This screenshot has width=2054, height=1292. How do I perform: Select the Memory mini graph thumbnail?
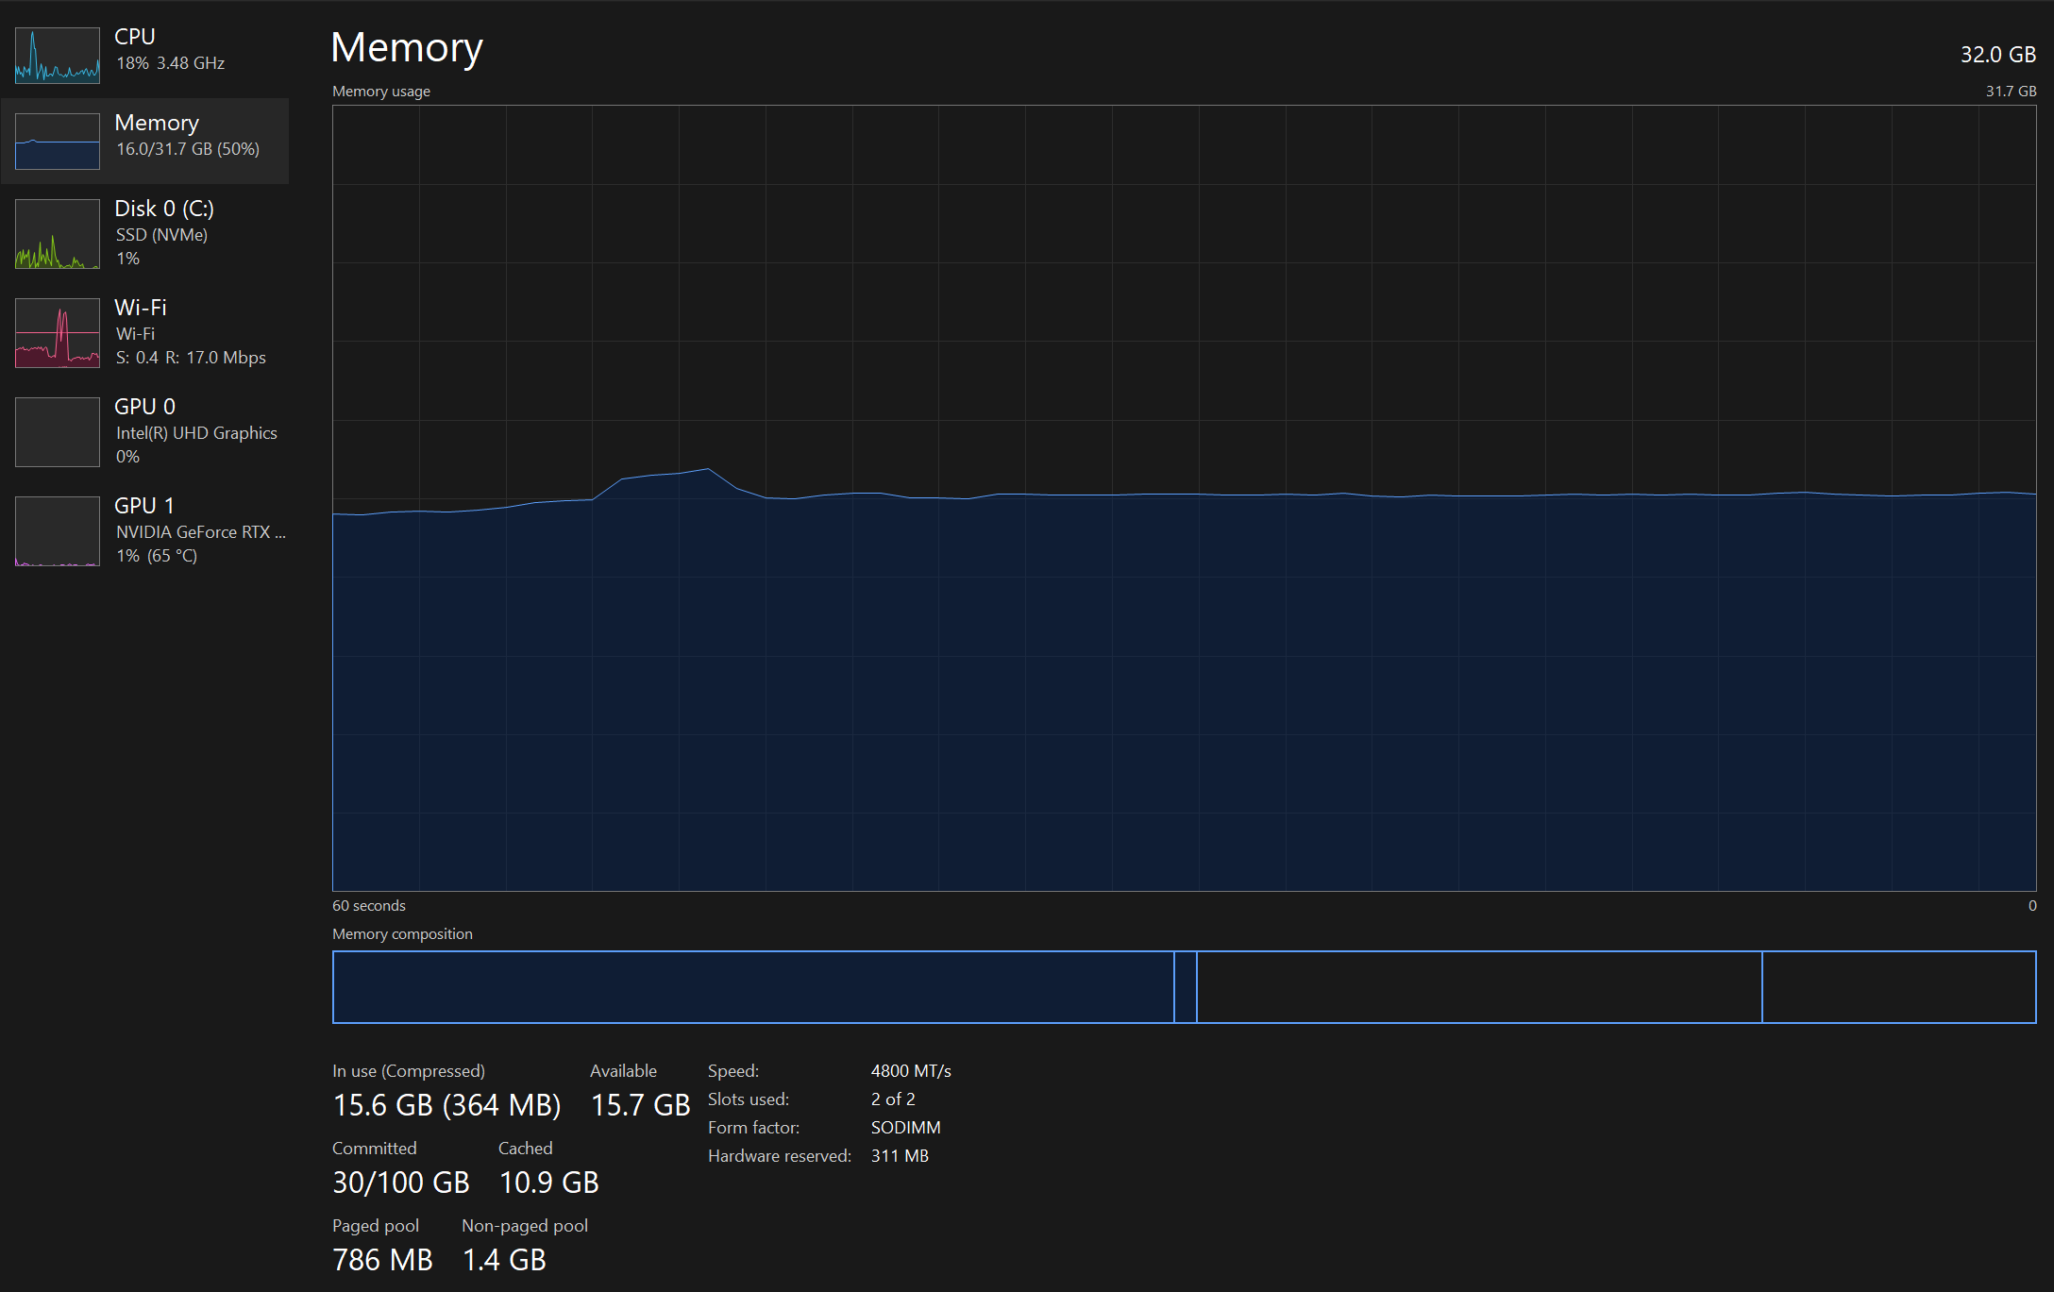click(x=57, y=142)
